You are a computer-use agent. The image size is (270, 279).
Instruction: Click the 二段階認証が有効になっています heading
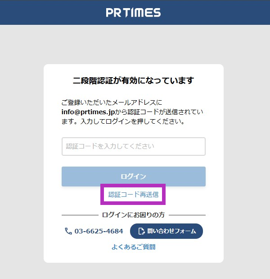pyautogui.click(x=133, y=81)
